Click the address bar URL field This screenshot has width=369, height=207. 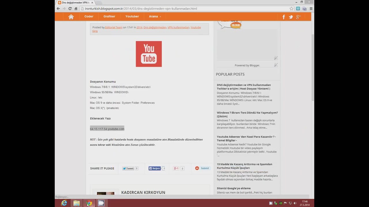pyautogui.click(x=184, y=9)
